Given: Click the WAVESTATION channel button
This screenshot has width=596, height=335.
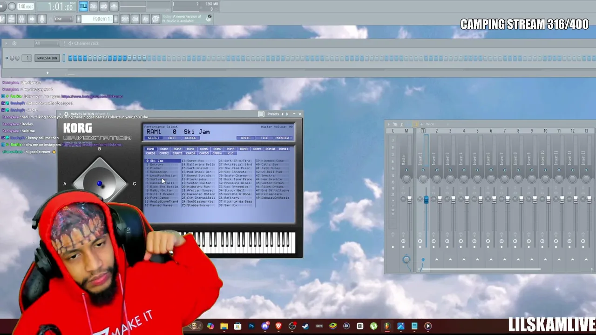Looking at the screenshot, I should pyautogui.click(x=47, y=58).
